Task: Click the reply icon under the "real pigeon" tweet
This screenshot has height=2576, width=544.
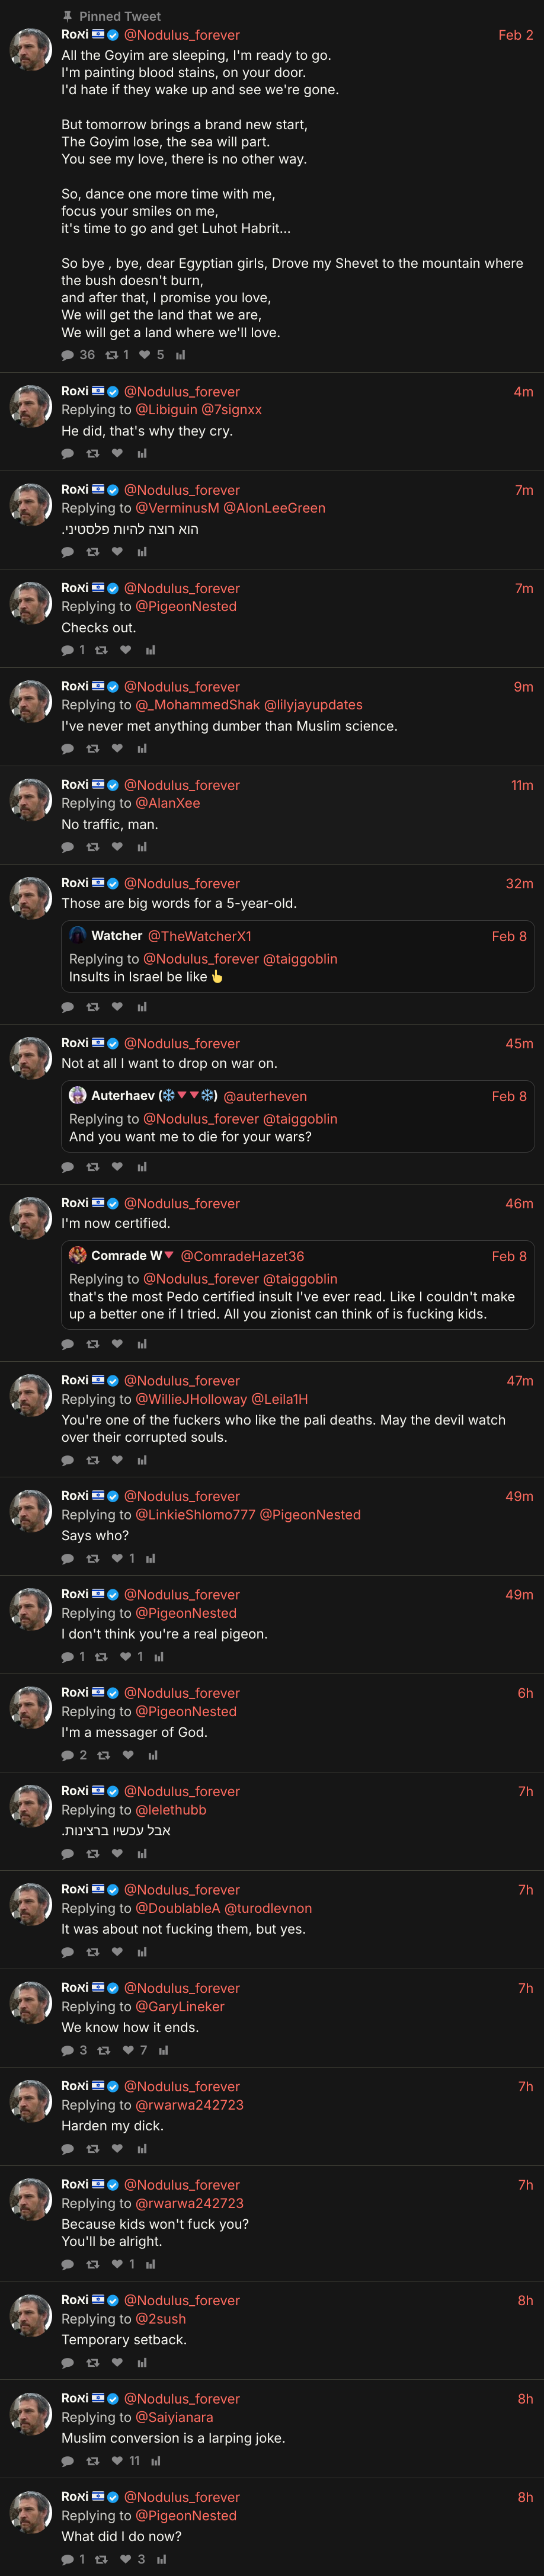Action: point(68,1657)
